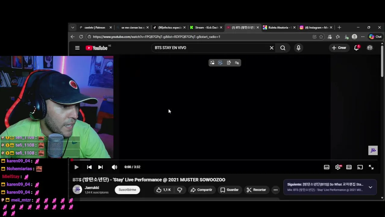This screenshot has height=217, width=385.
Task: Open YouTube hamburger guide menu
Action: (77, 48)
